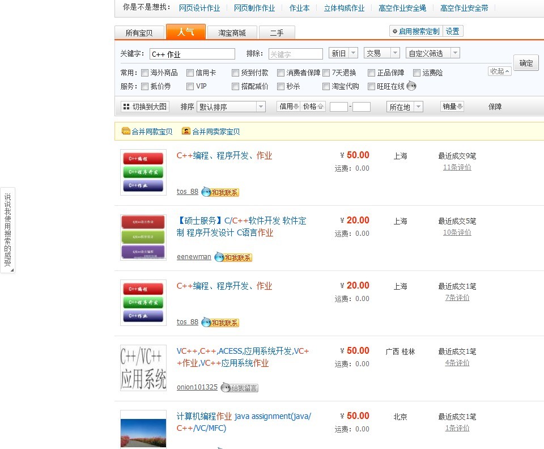Open the 【硕士服务】C/C++软件开发 listing title
The width and height of the screenshot is (544, 449).
[x=241, y=227]
